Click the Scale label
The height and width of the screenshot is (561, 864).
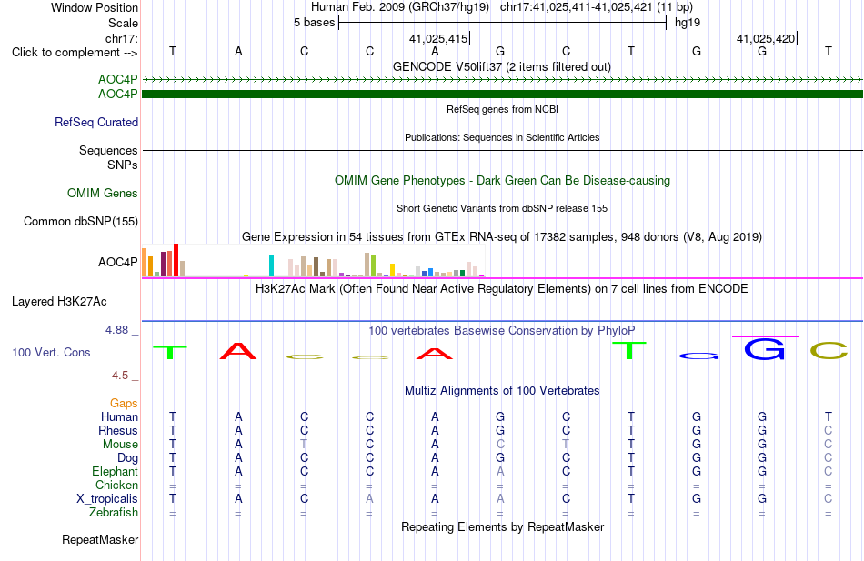(124, 23)
